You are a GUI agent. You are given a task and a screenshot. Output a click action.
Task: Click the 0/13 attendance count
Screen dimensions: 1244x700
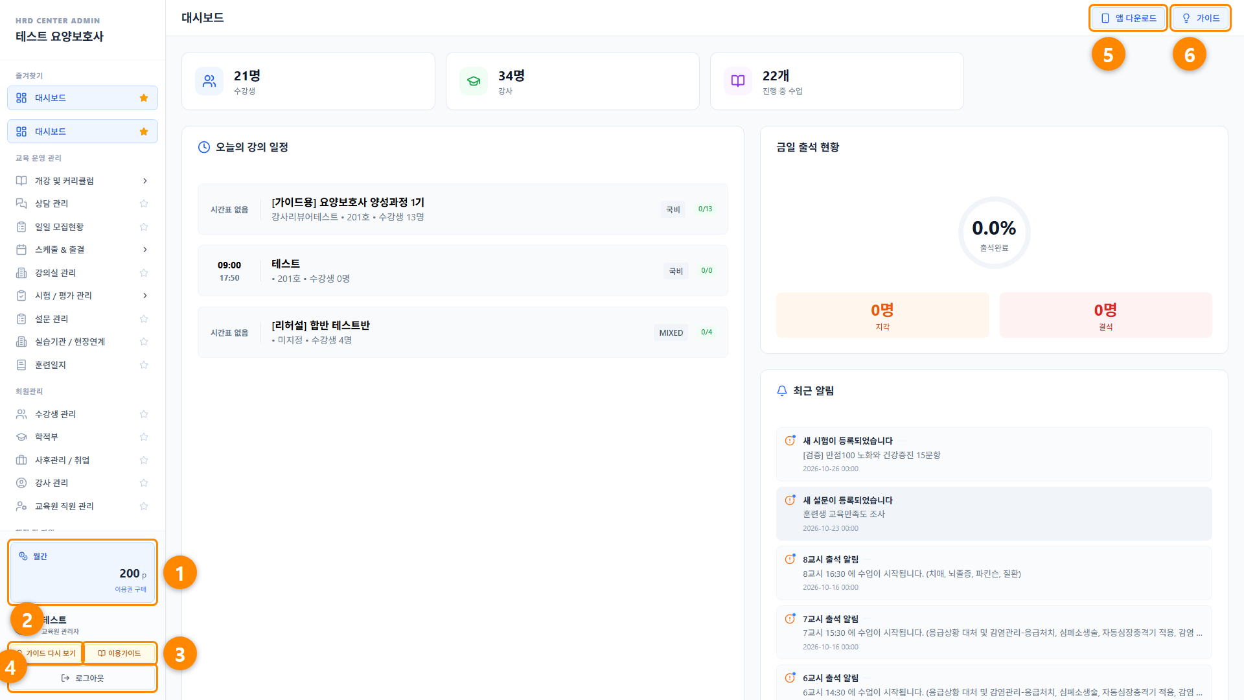[705, 209]
